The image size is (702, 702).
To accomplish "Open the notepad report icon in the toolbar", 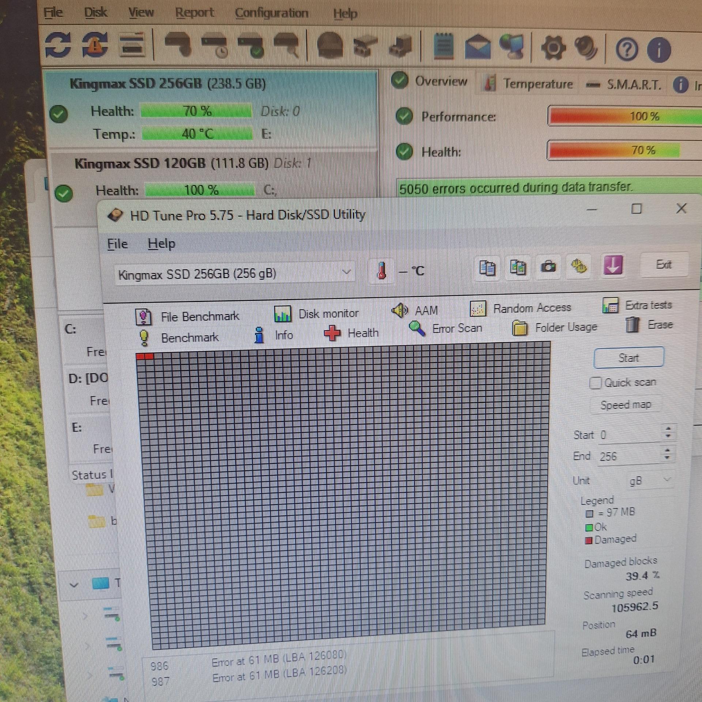I will [x=444, y=47].
